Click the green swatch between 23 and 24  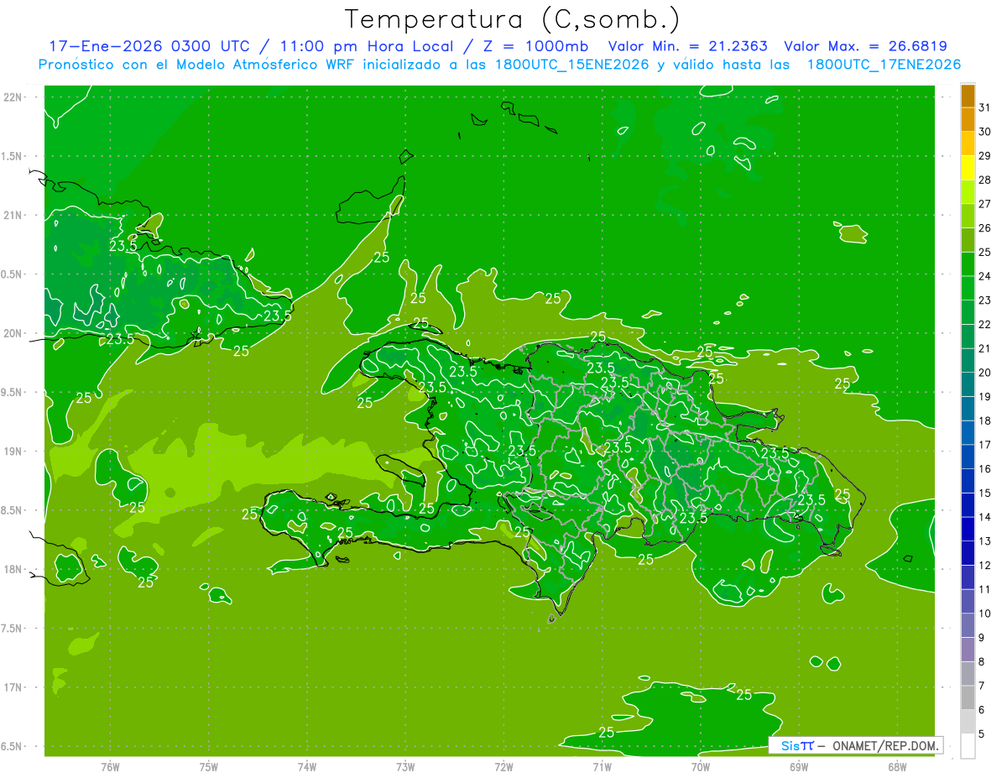coord(968,288)
